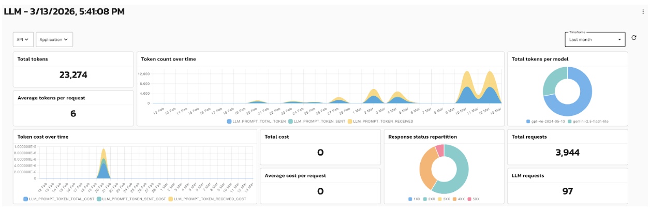This screenshot has width=650, height=210.
Task: Toggle LLM_PROMPT_TOKEN_RECEIVED legend entry
Action: coord(380,122)
